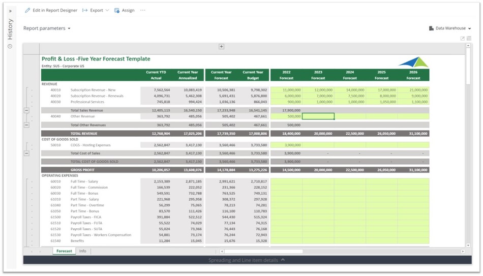Click the grid view icon above the sheet
Screen dimensions: 483x276
(x=469, y=39)
